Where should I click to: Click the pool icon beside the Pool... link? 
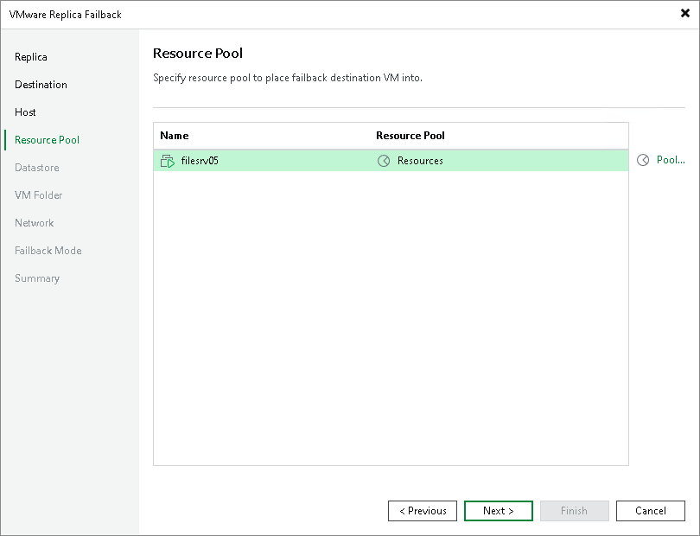(x=643, y=160)
